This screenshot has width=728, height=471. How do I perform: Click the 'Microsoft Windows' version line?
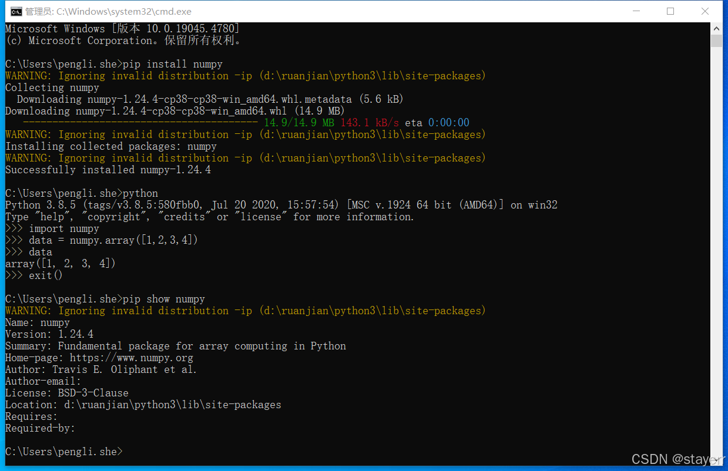pyautogui.click(x=122, y=29)
